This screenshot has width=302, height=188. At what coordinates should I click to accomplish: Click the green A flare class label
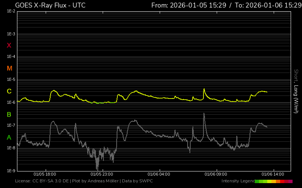(9, 138)
